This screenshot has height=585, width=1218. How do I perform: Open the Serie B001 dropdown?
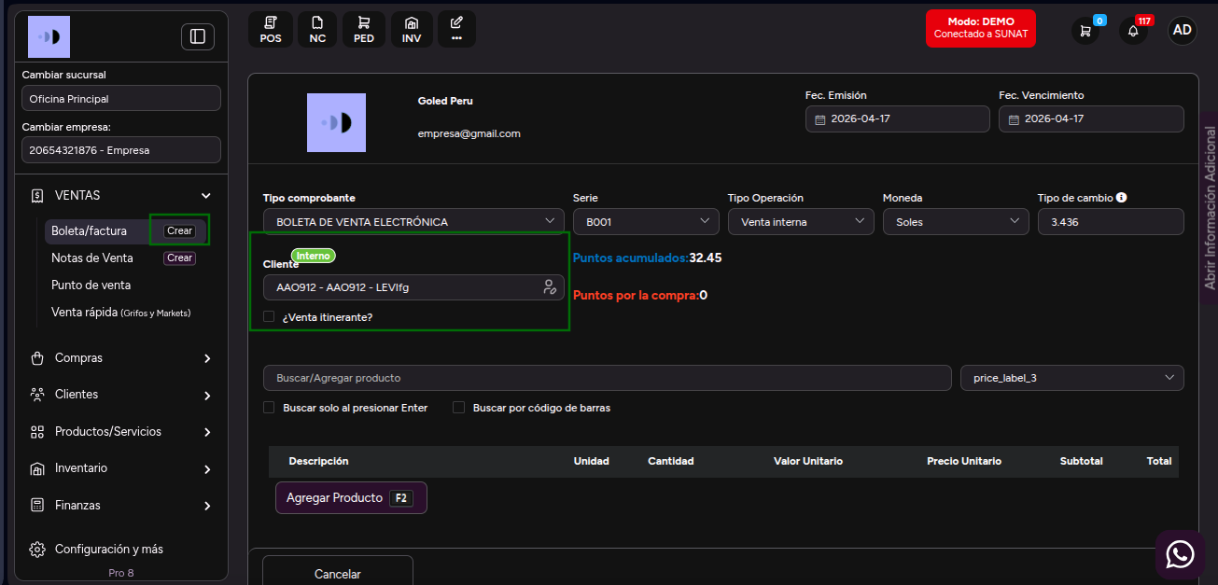pos(645,222)
